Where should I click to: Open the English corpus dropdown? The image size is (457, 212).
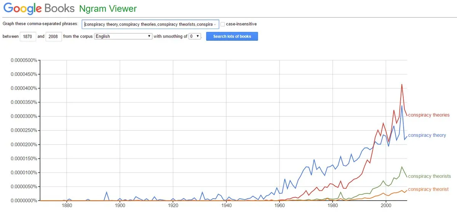(123, 36)
